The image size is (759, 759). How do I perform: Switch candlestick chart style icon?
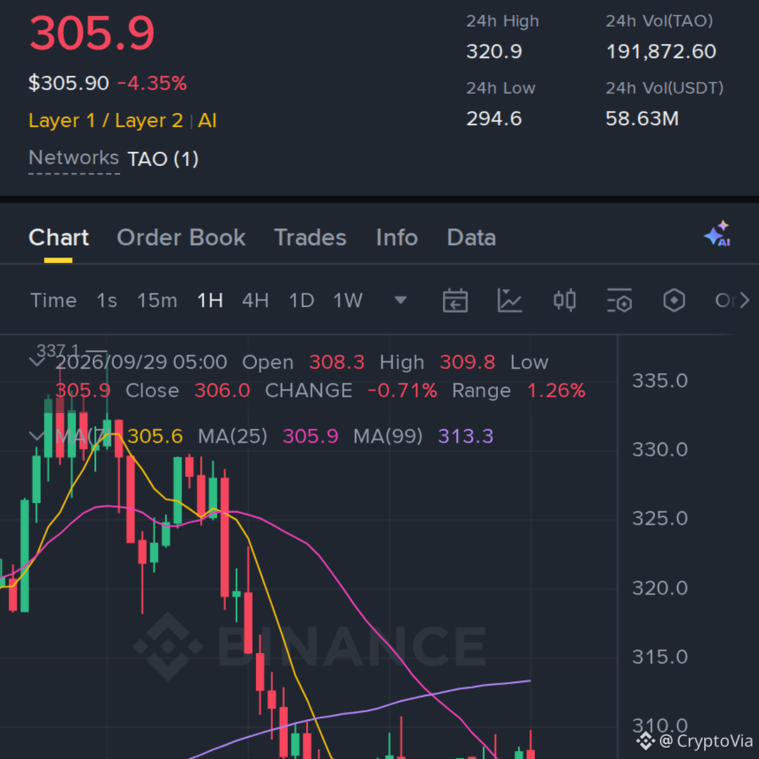tap(564, 300)
